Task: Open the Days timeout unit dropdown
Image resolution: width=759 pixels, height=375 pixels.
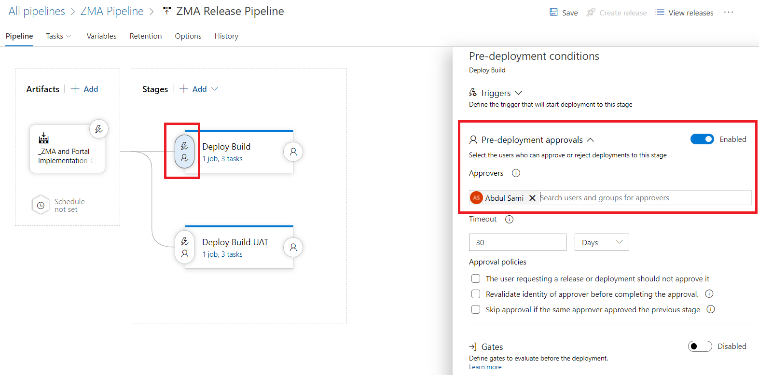Action: click(601, 242)
